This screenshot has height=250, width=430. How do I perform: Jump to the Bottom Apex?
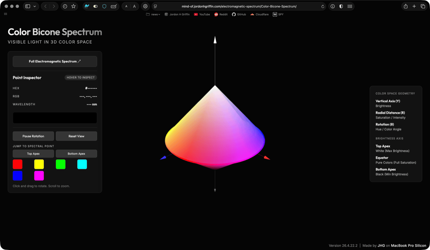(x=76, y=154)
